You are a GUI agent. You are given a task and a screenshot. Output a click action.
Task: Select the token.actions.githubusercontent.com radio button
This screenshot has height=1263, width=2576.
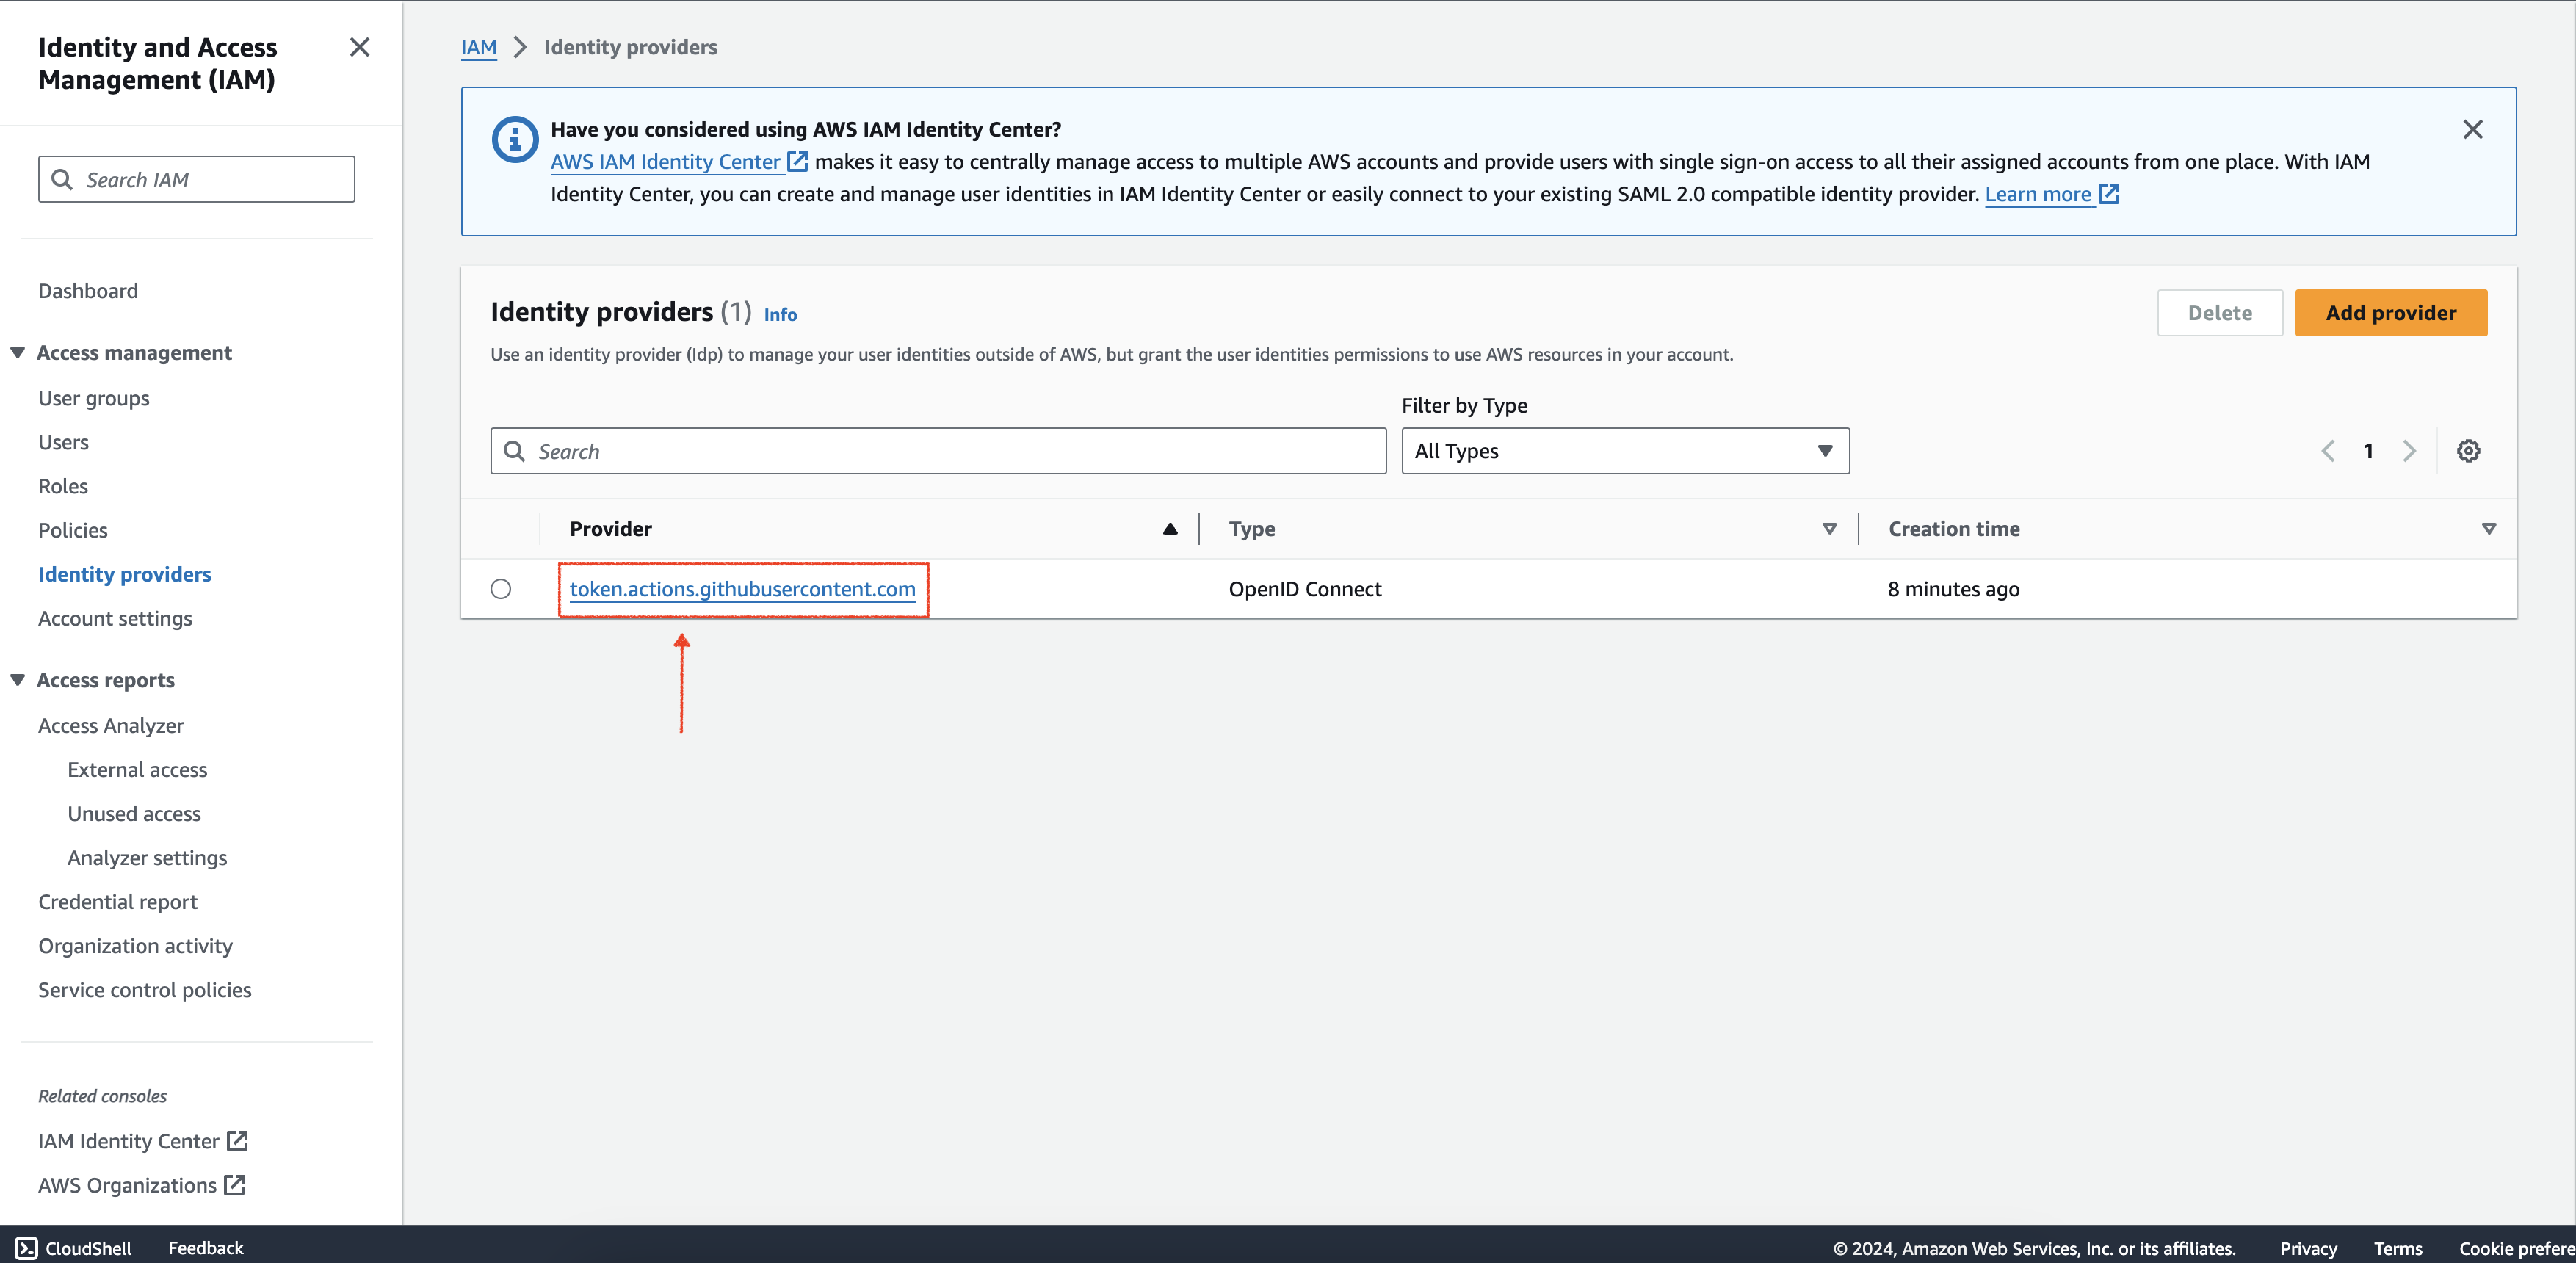tap(501, 589)
